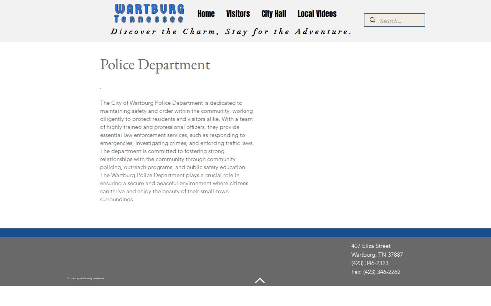Click the search magnifier icon
491x306 pixels.
[372, 20]
